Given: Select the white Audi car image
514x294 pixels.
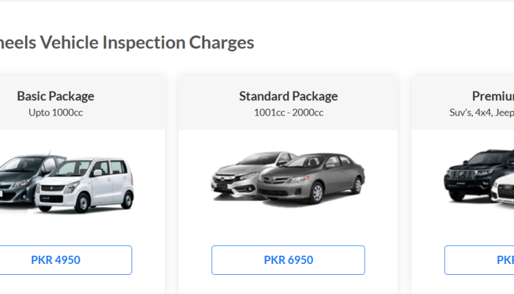Looking at the screenshot, I should tap(502, 189).
